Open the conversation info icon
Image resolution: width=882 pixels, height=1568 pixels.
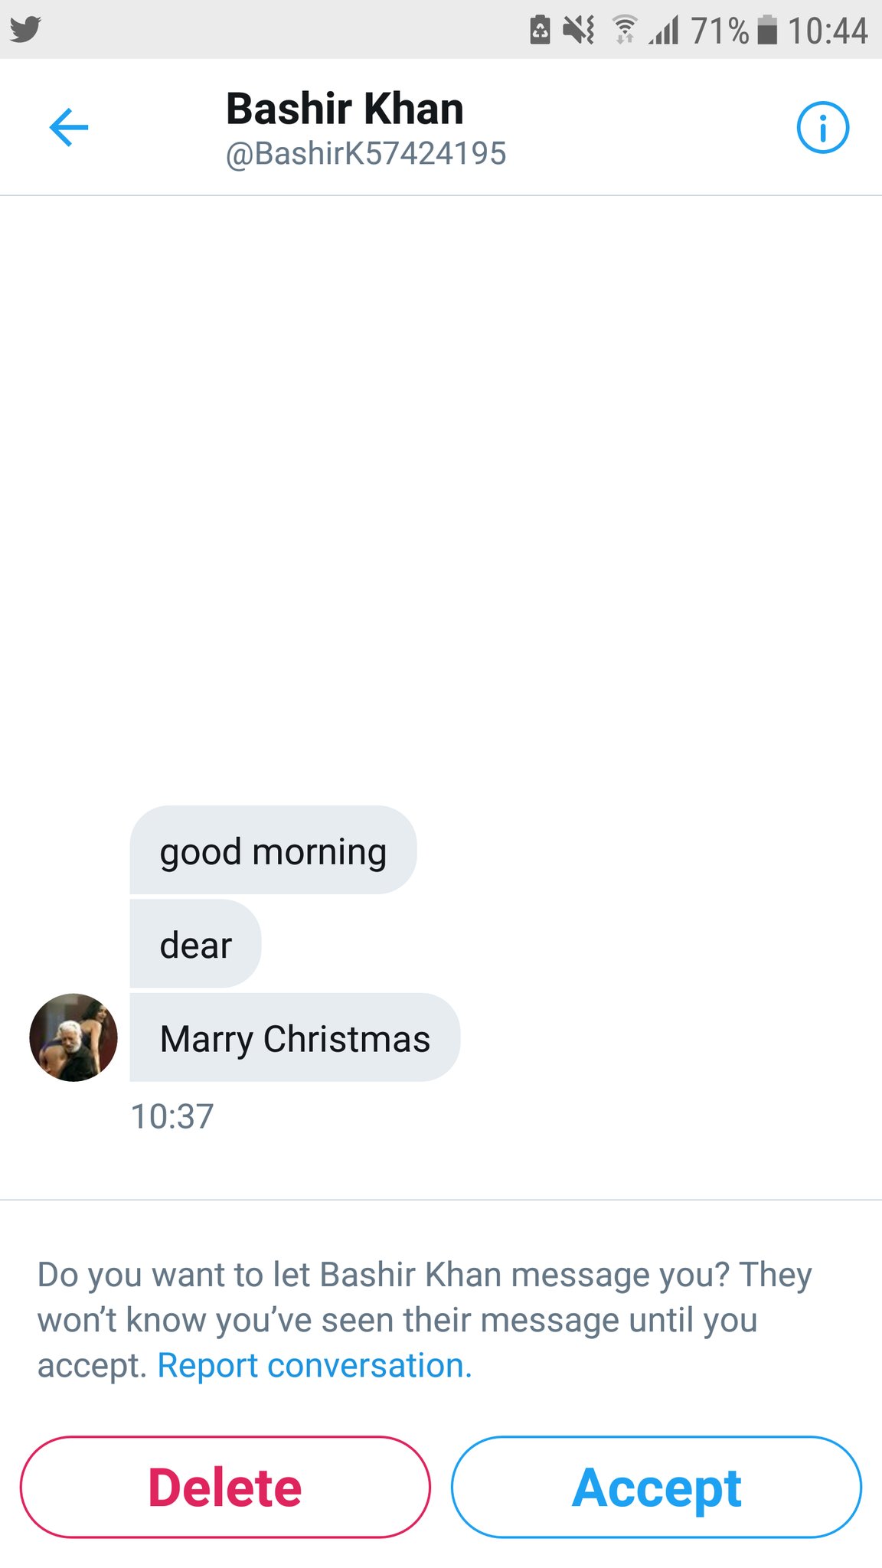pyautogui.click(x=822, y=128)
